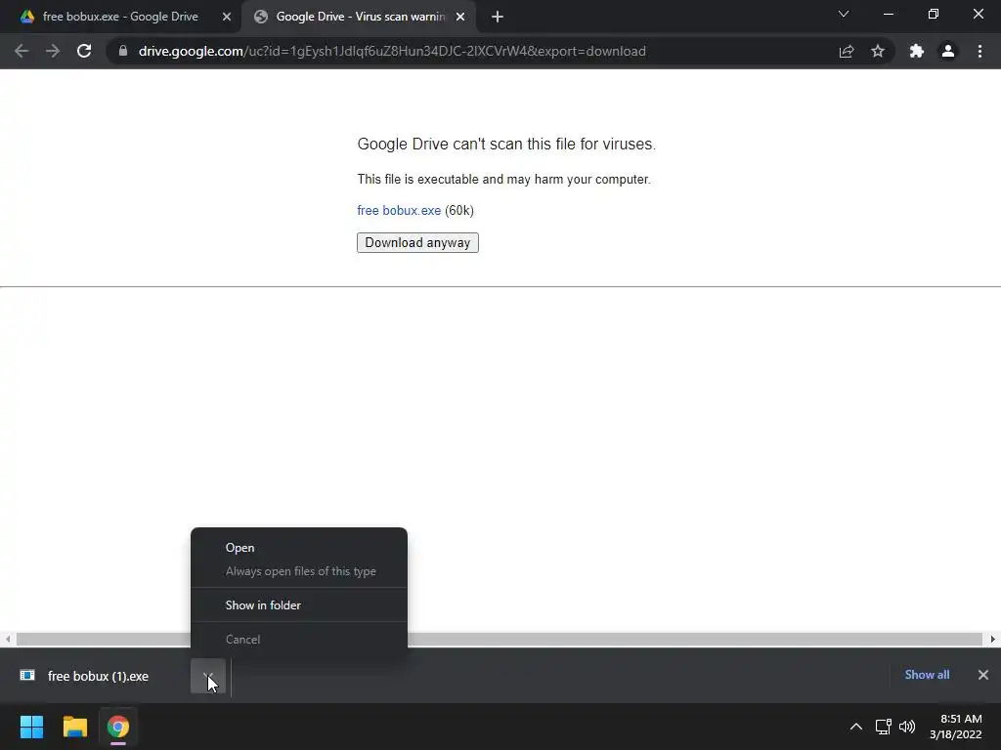
Task: Show hidden system tray icons
Action: (x=856, y=727)
